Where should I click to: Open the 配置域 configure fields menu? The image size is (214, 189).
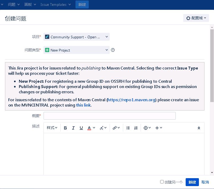click(196, 18)
